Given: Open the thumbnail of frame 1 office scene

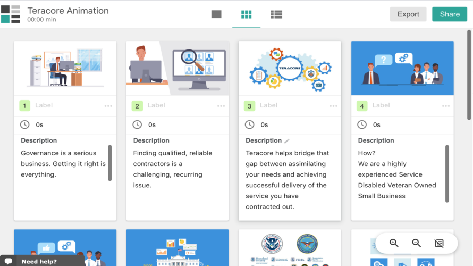Looking at the screenshot, I should click(x=65, y=69).
